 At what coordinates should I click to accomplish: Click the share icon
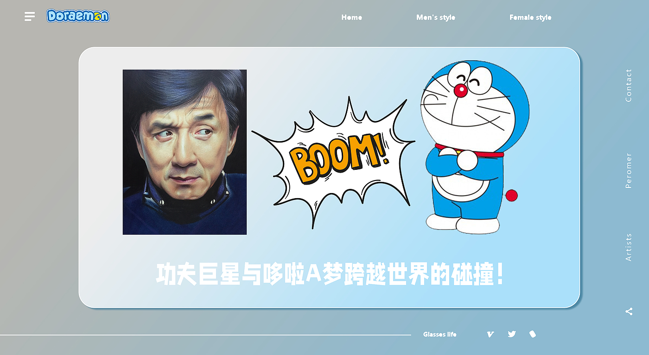click(x=629, y=311)
